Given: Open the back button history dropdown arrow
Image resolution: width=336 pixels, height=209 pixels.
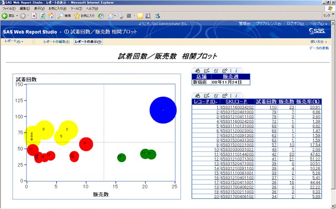Looking at the screenshot, I should coord(17,16).
